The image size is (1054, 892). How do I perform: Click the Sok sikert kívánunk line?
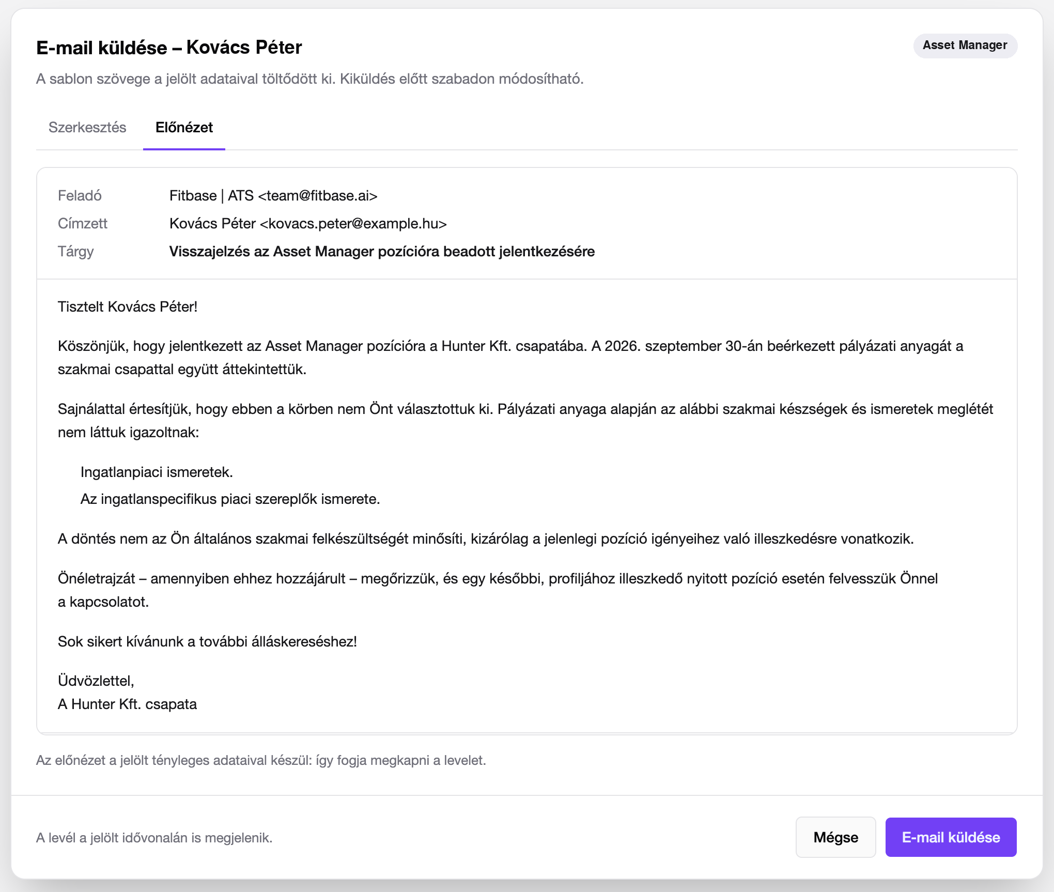point(207,642)
